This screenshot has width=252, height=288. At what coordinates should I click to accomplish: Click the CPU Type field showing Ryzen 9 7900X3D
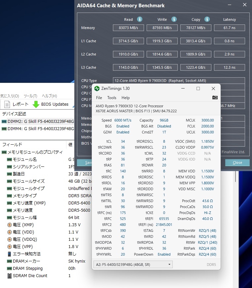179,81
